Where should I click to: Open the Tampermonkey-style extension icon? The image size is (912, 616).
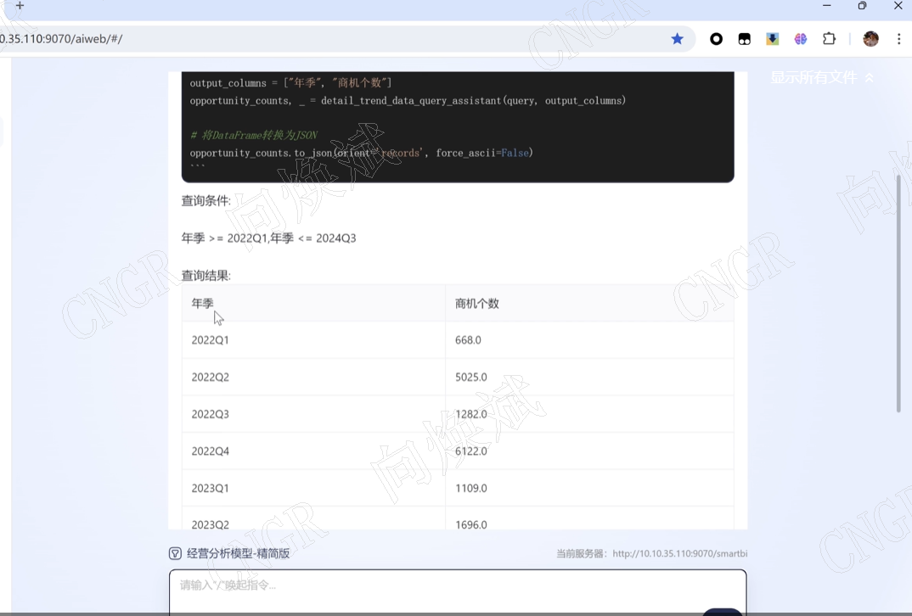pyautogui.click(x=744, y=39)
